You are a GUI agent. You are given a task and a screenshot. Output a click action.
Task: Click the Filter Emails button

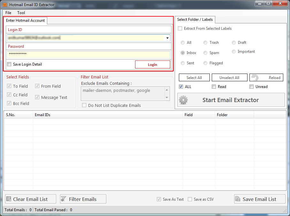[x=83, y=199]
